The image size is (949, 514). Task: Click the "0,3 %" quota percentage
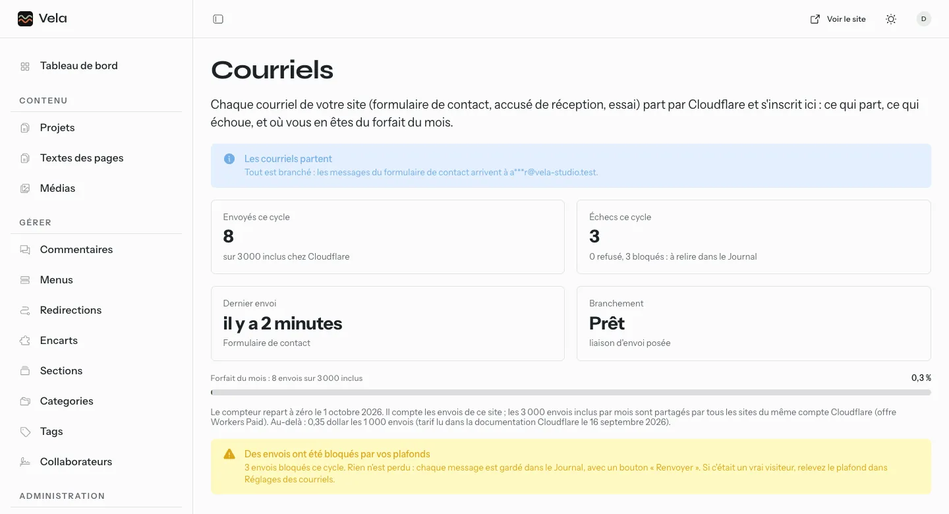click(921, 378)
